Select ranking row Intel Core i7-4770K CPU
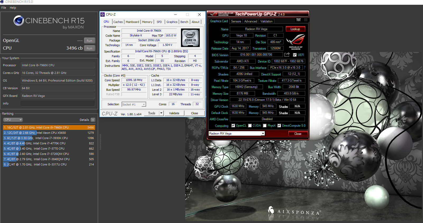Screen dimensions: 423x223 point(49,143)
